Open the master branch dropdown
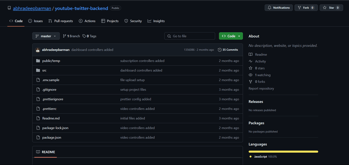This screenshot has height=165, width=349. click(46, 36)
